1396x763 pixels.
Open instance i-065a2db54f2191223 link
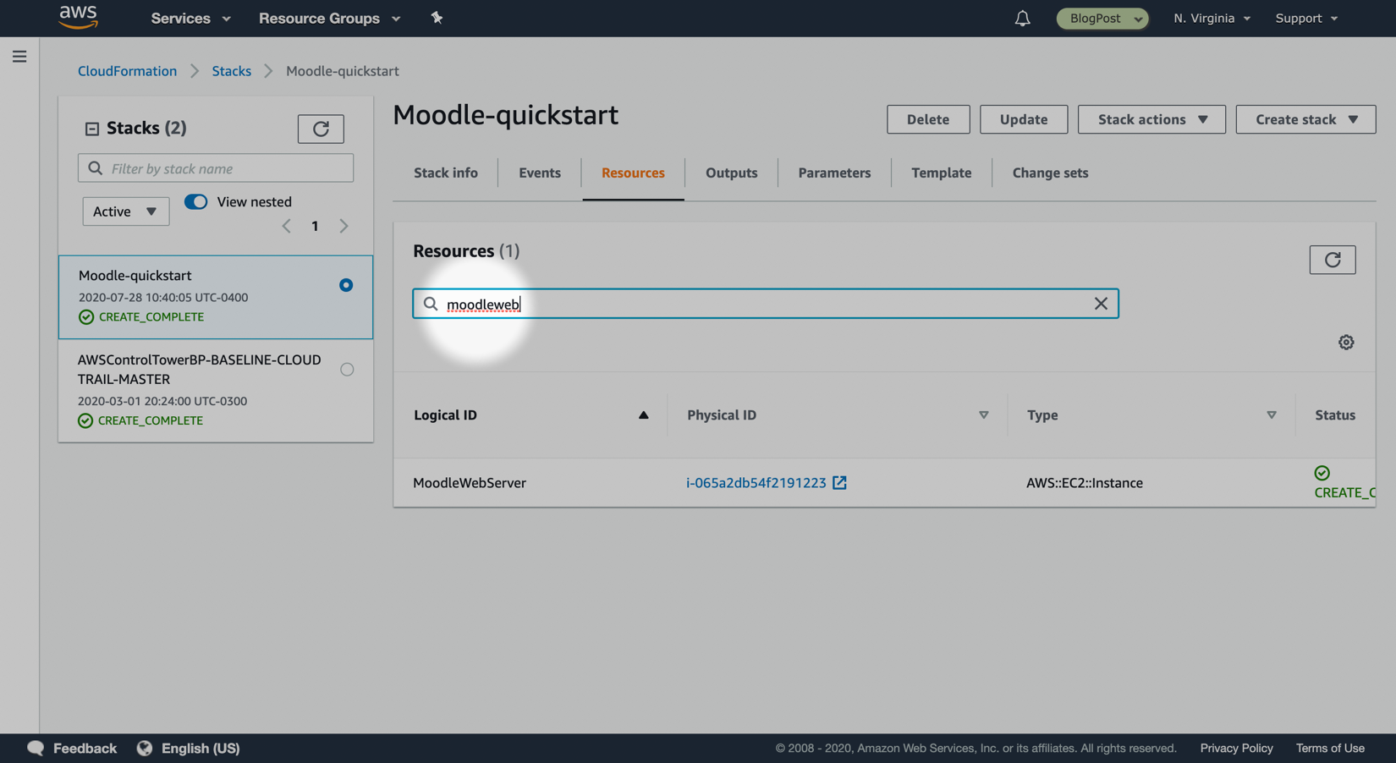(x=756, y=483)
